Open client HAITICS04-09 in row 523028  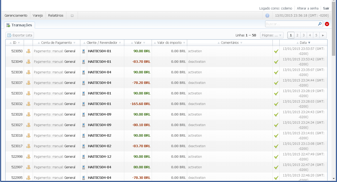[x=100, y=114]
